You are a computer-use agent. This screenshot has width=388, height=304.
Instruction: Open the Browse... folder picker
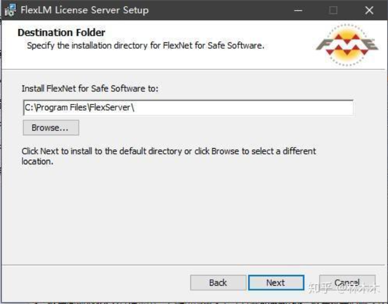click(51, 128)
